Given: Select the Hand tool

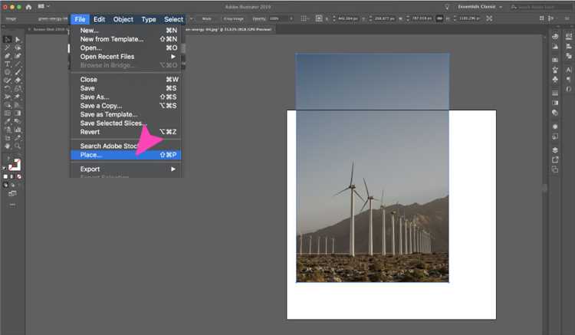Looking at the screenshot, I should coord(8,146).
